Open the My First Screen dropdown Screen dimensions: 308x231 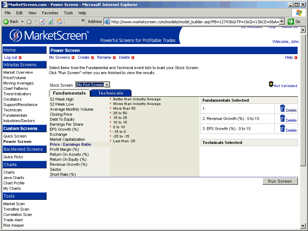click(106, 85)
